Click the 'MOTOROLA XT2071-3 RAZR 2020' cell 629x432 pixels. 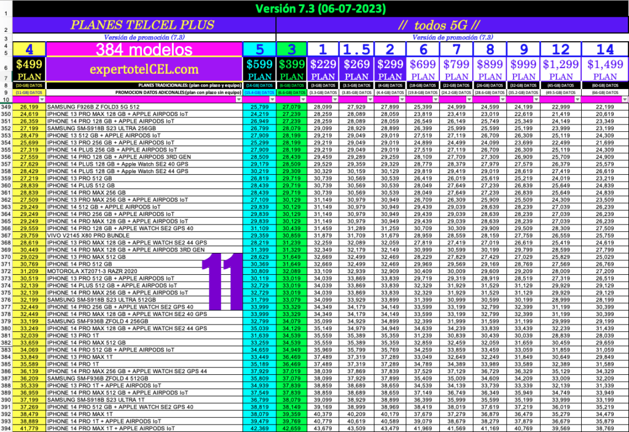coord(144,271)
